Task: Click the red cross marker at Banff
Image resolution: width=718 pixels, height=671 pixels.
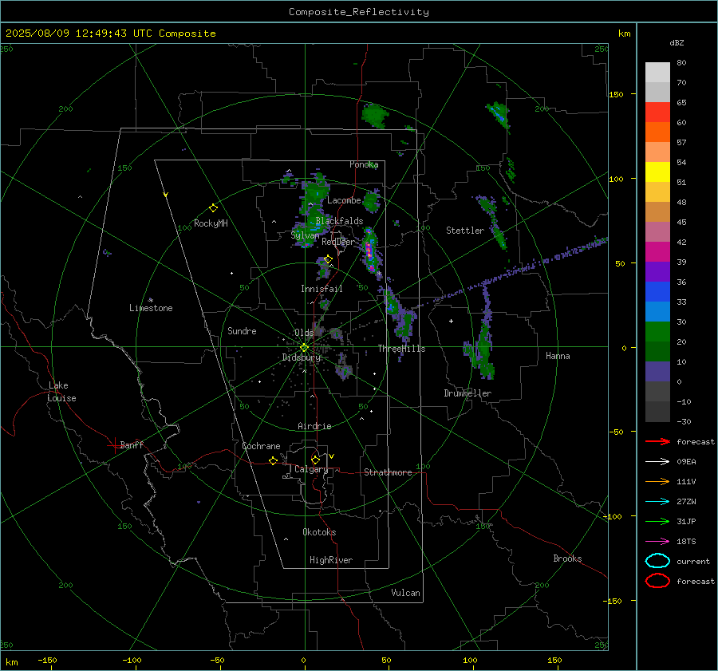Action: [114, 444]
